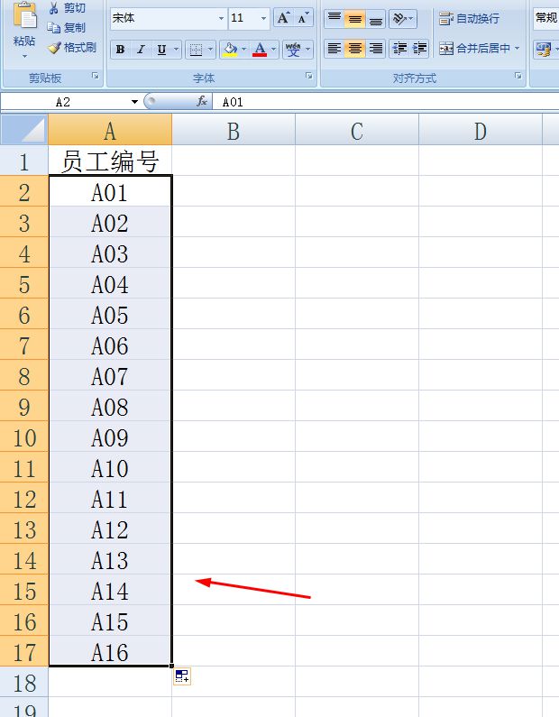
Task: Select column B header
Action: click(234, 130)
